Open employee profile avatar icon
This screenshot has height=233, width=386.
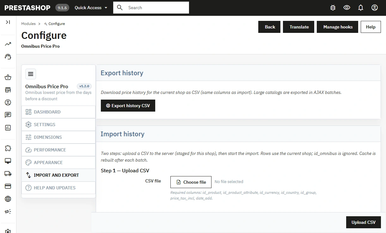(375, 8)
